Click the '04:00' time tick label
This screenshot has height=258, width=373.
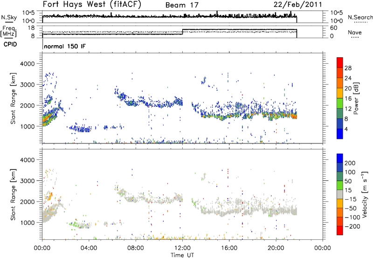point(89,248)
